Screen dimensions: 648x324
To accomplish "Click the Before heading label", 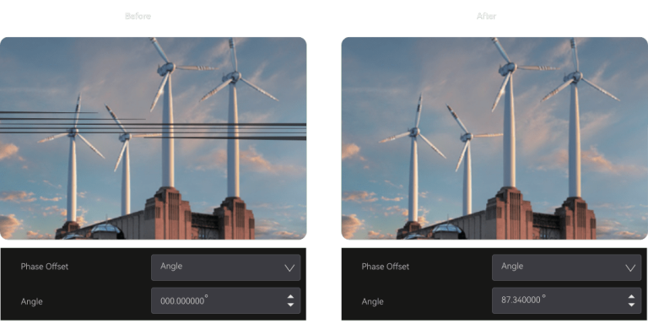I will click(138, 16).
